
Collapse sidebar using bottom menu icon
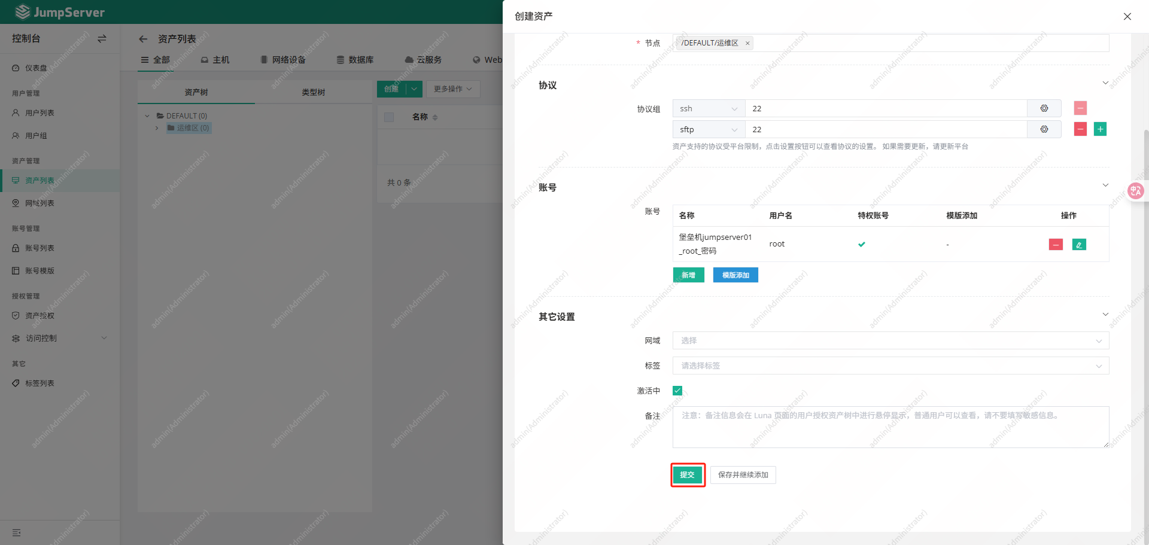point(17,532)
